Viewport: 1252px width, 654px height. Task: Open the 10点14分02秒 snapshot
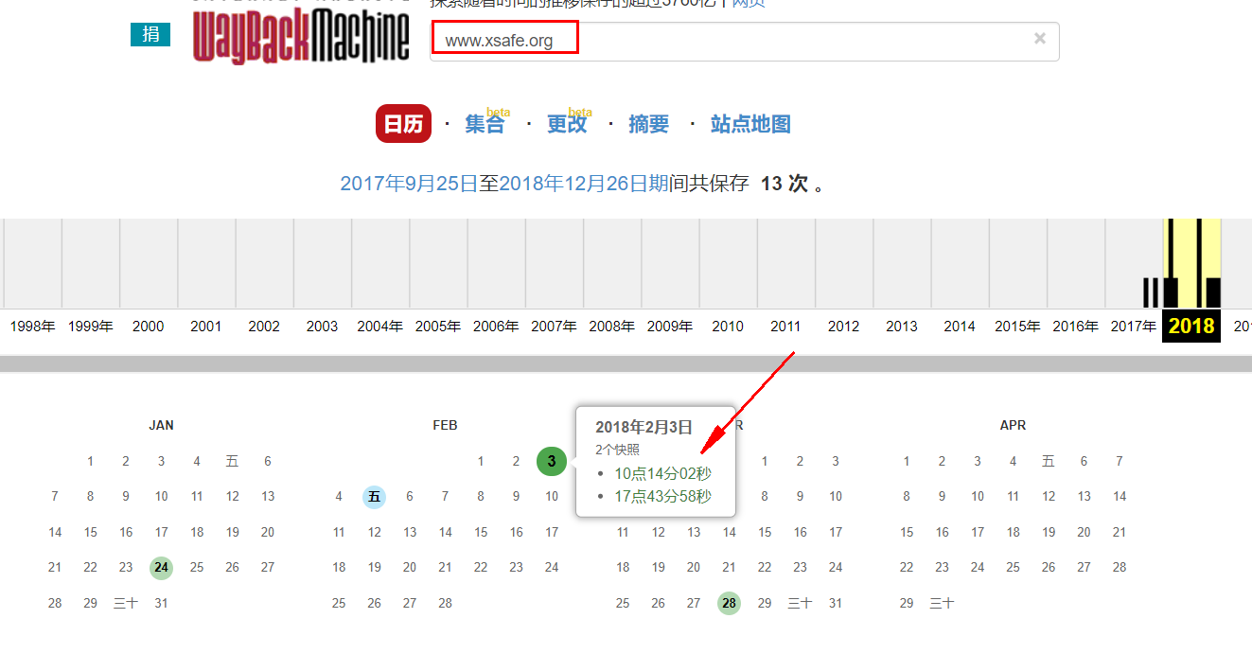click(662, 473)
